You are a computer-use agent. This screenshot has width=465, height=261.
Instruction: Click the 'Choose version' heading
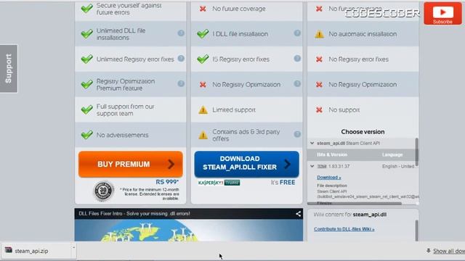click(x=363, y=132)
